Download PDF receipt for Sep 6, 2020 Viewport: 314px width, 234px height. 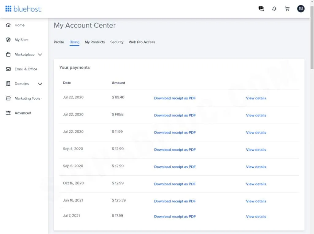tap(175, 167)
